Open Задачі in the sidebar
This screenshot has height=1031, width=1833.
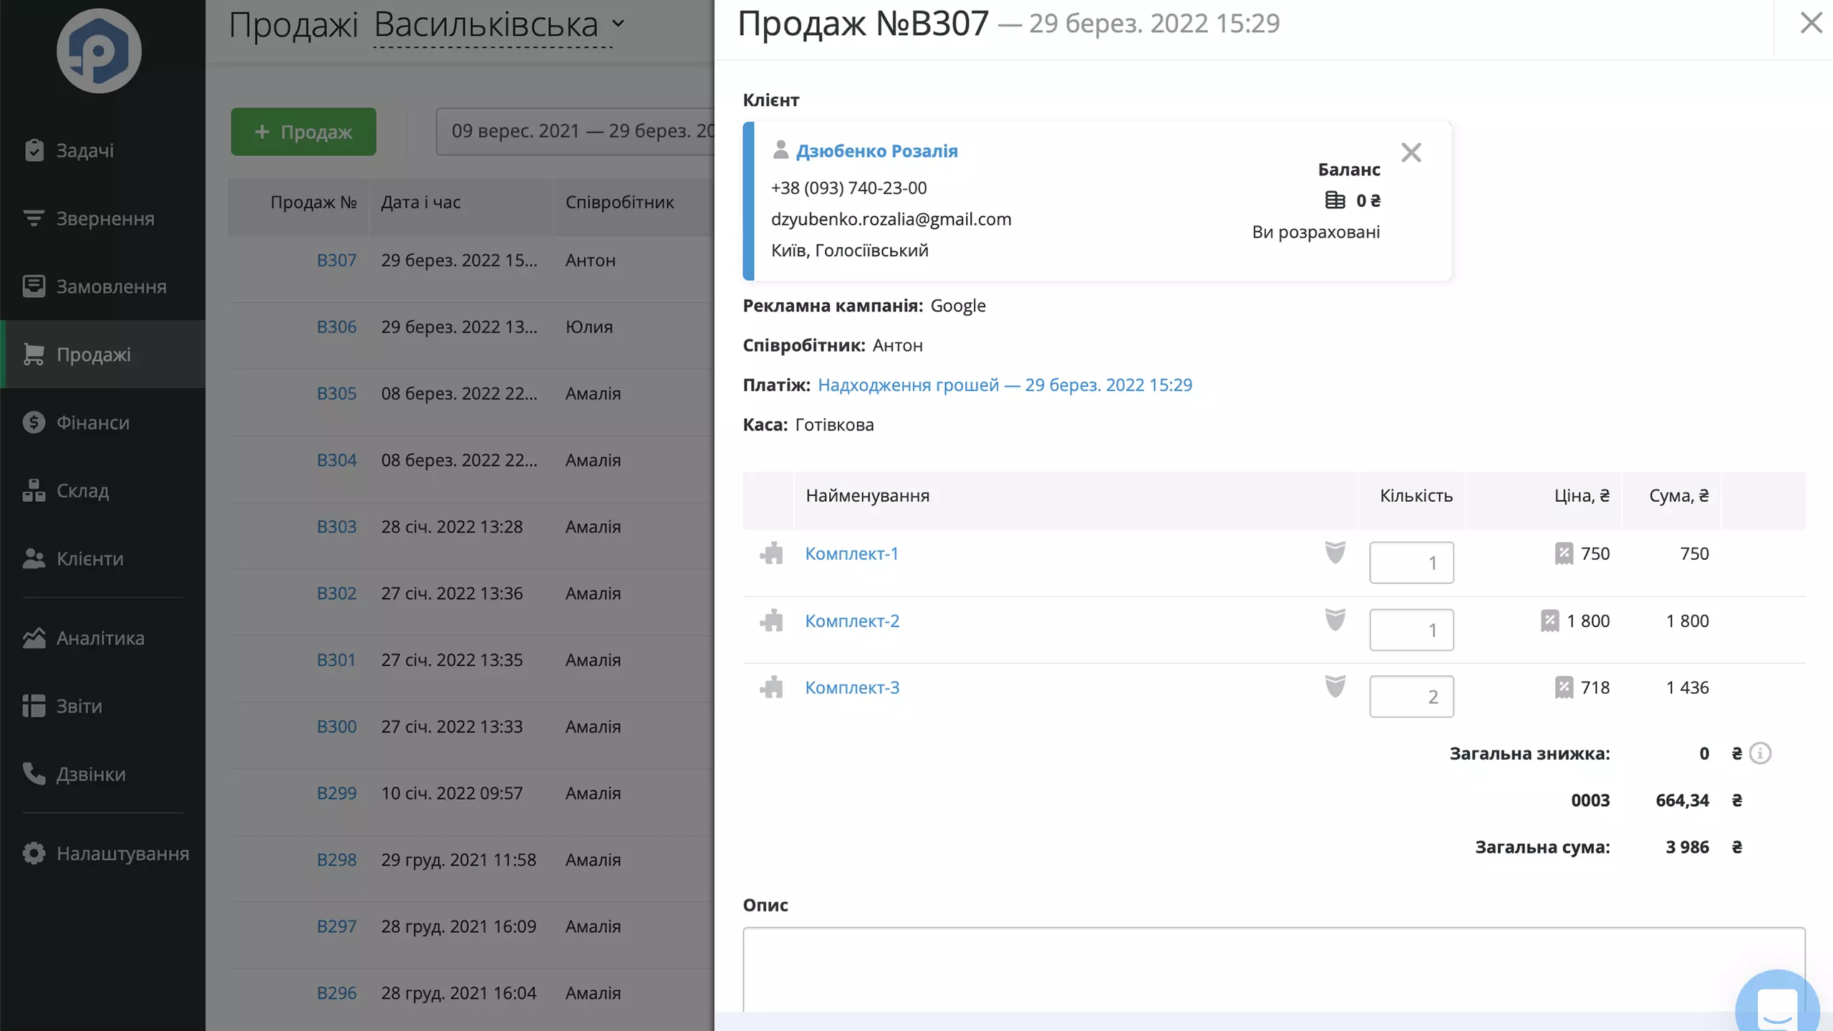[102, 150]
